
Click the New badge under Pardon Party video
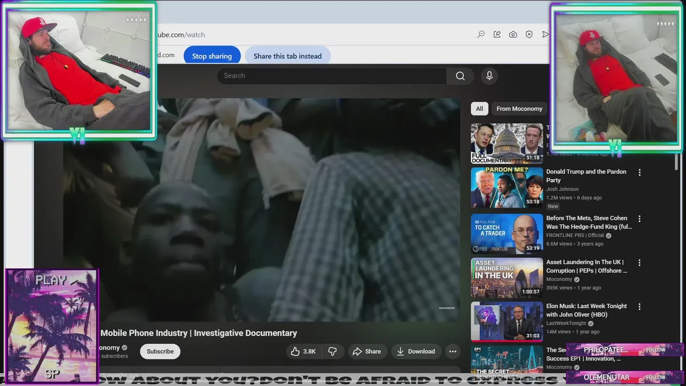coord(553,206)
